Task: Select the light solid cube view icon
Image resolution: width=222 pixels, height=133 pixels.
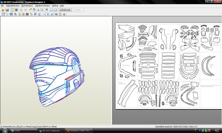Action: [25, 10]
